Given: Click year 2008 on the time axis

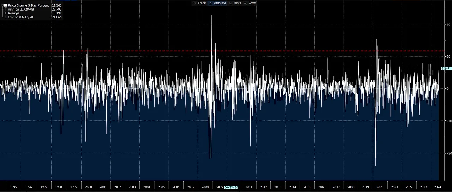Looking at the screenshot, I should click(205, 187).
